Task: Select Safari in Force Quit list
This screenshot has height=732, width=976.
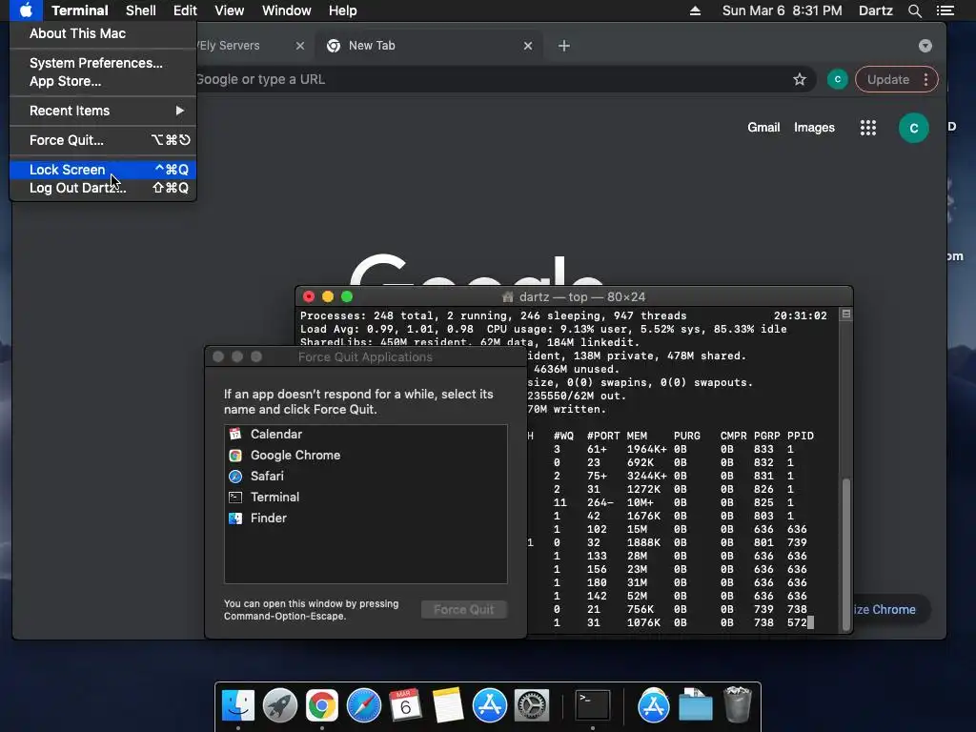Action: point(365,477)
